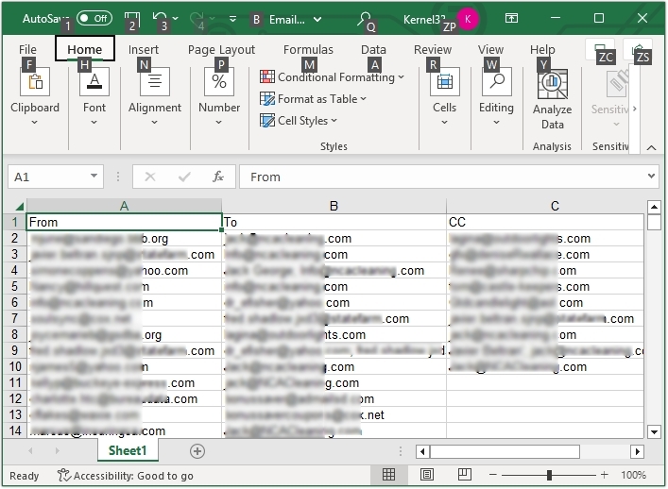Go to the Formulas tab

308,49
